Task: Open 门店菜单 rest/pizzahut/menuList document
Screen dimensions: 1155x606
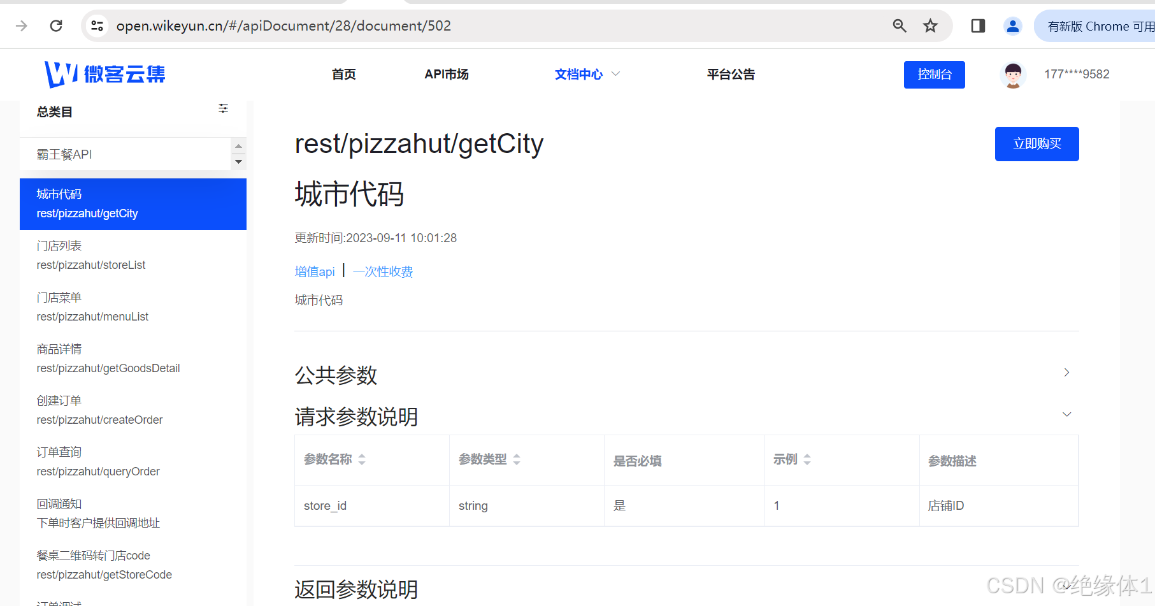Action: tap(133, 307)
